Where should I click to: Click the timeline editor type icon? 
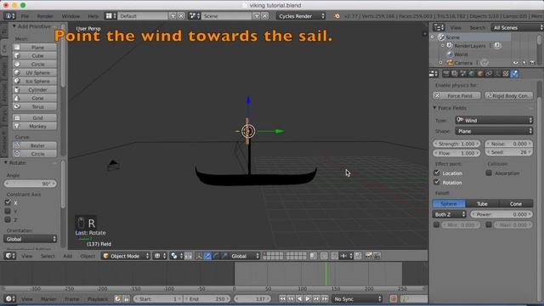[x=9, y=298]
